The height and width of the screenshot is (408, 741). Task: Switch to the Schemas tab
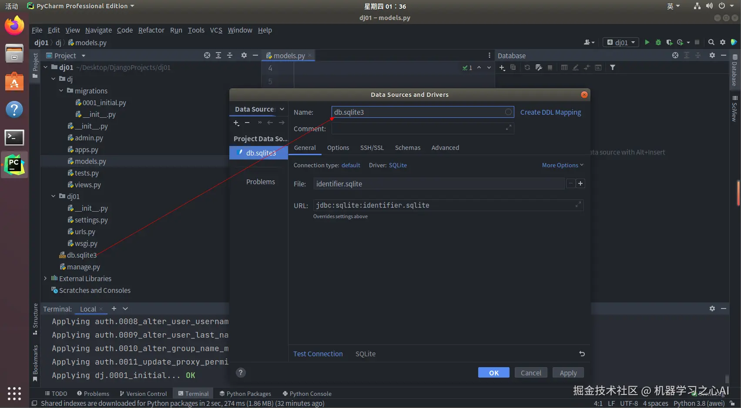(407, 148)
